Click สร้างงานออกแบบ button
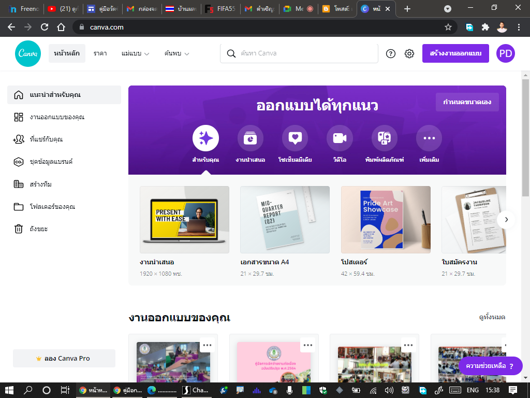530x398 pixels. [455, 53]
